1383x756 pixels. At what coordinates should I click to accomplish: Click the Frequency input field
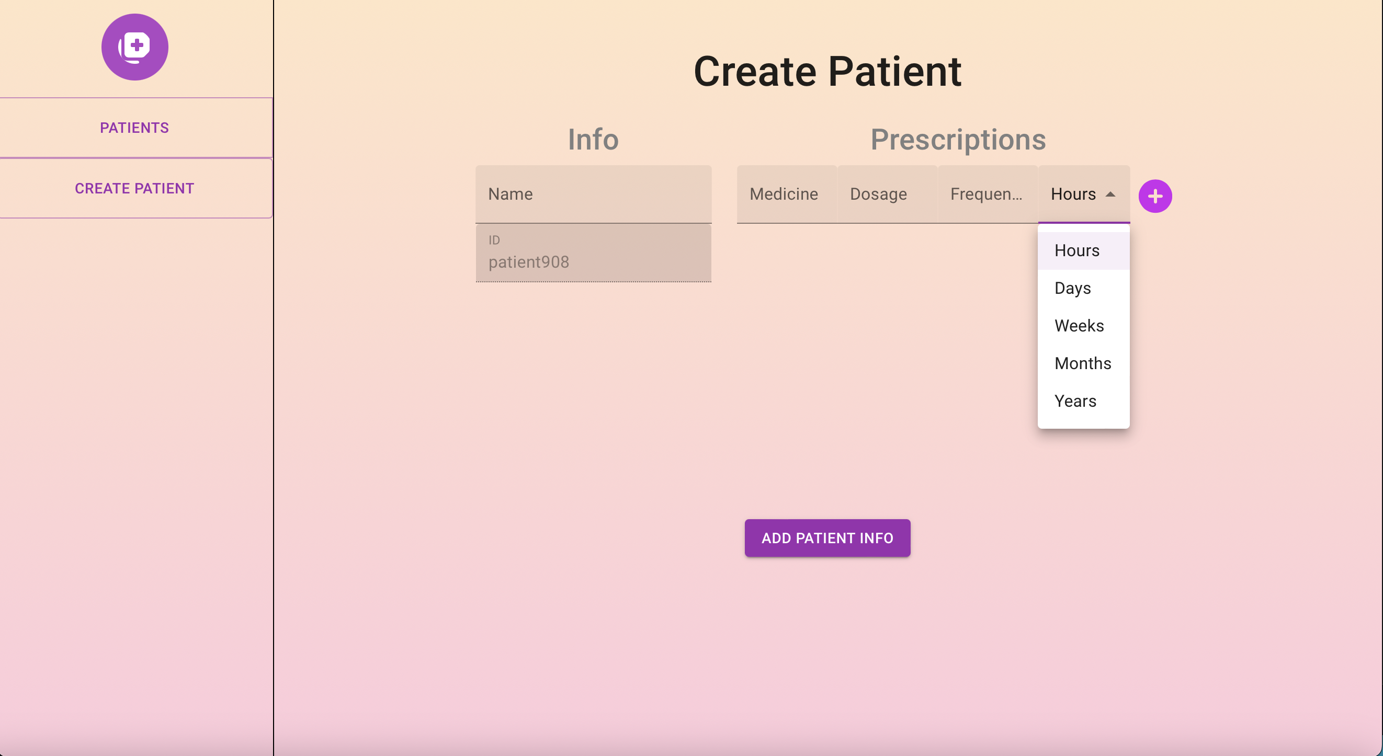coord(987,194)
